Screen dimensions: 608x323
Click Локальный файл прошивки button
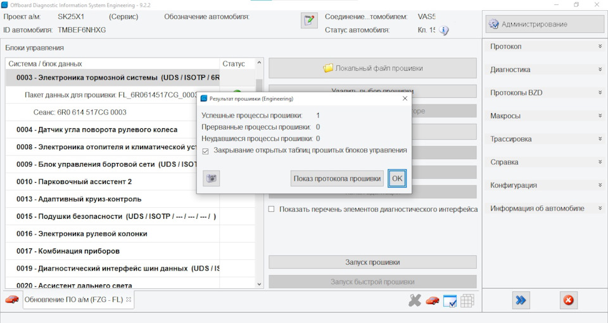tap(372, 68)
